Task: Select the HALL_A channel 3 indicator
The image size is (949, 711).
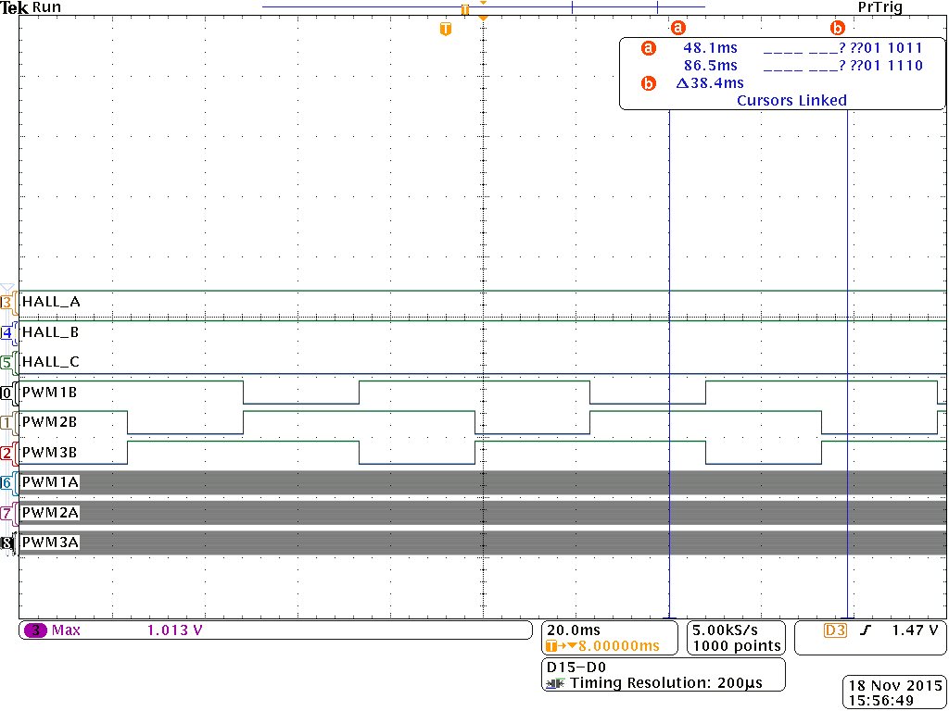Action: coord(6,302)
